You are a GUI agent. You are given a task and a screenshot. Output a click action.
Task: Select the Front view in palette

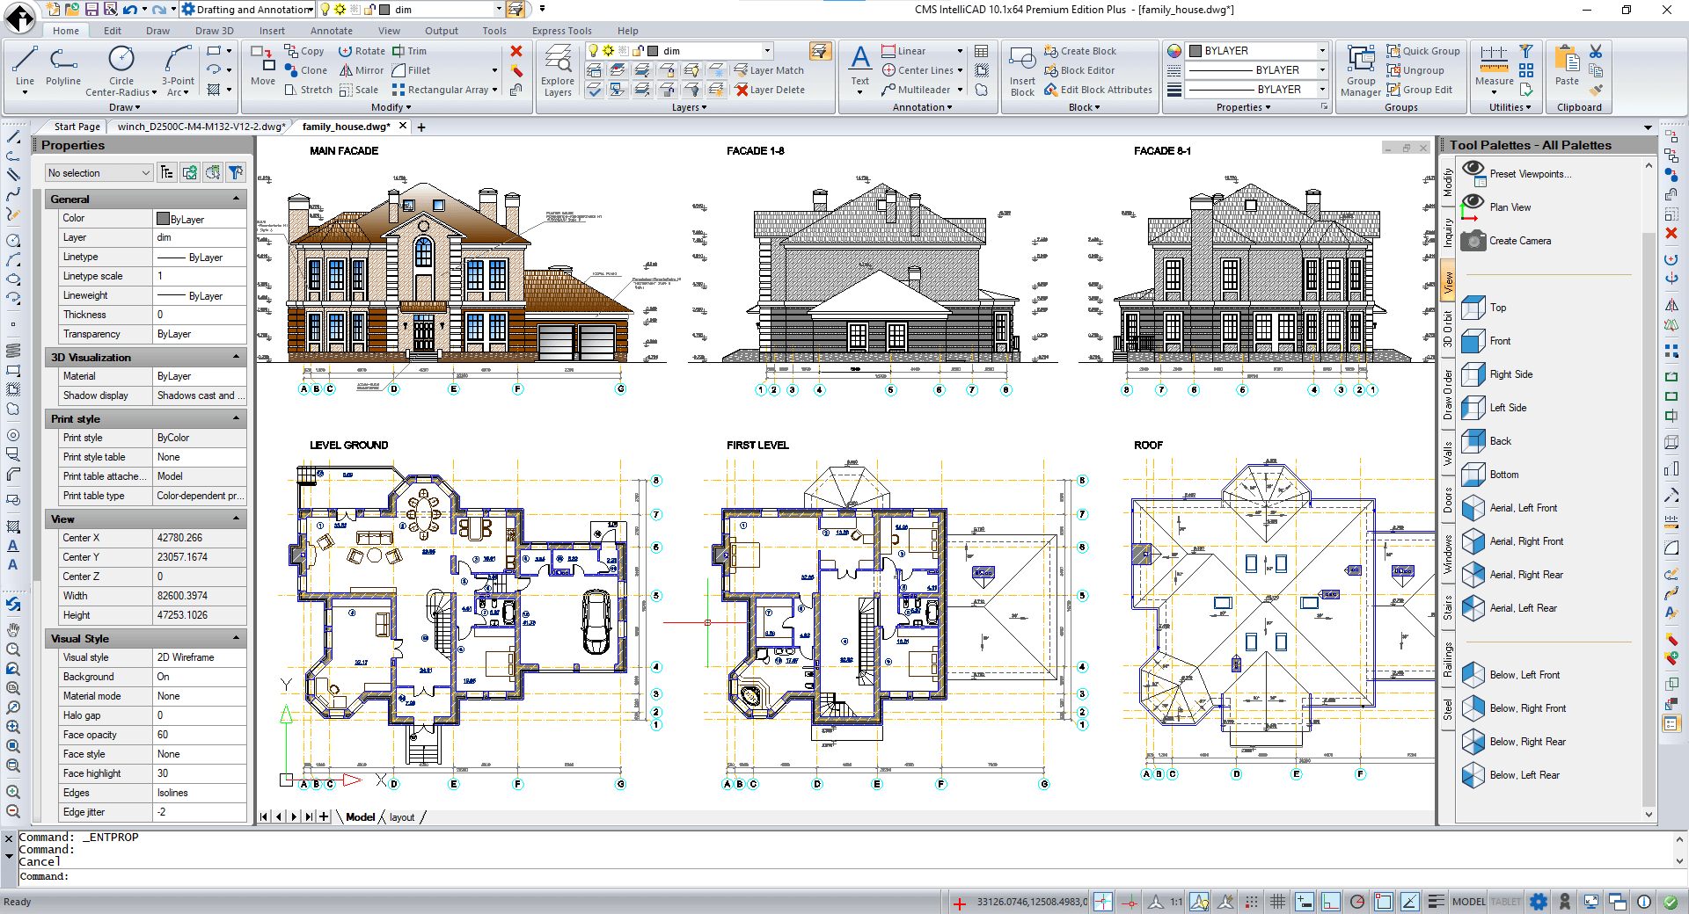1487,341
